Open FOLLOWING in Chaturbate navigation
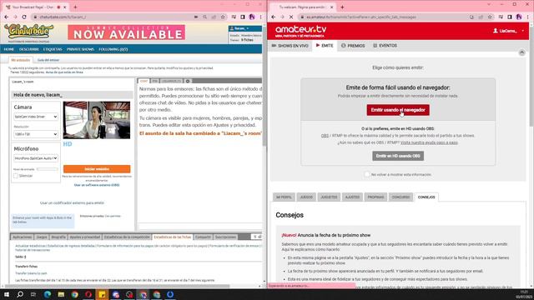534x300 pixels. (x=113, y=49)
